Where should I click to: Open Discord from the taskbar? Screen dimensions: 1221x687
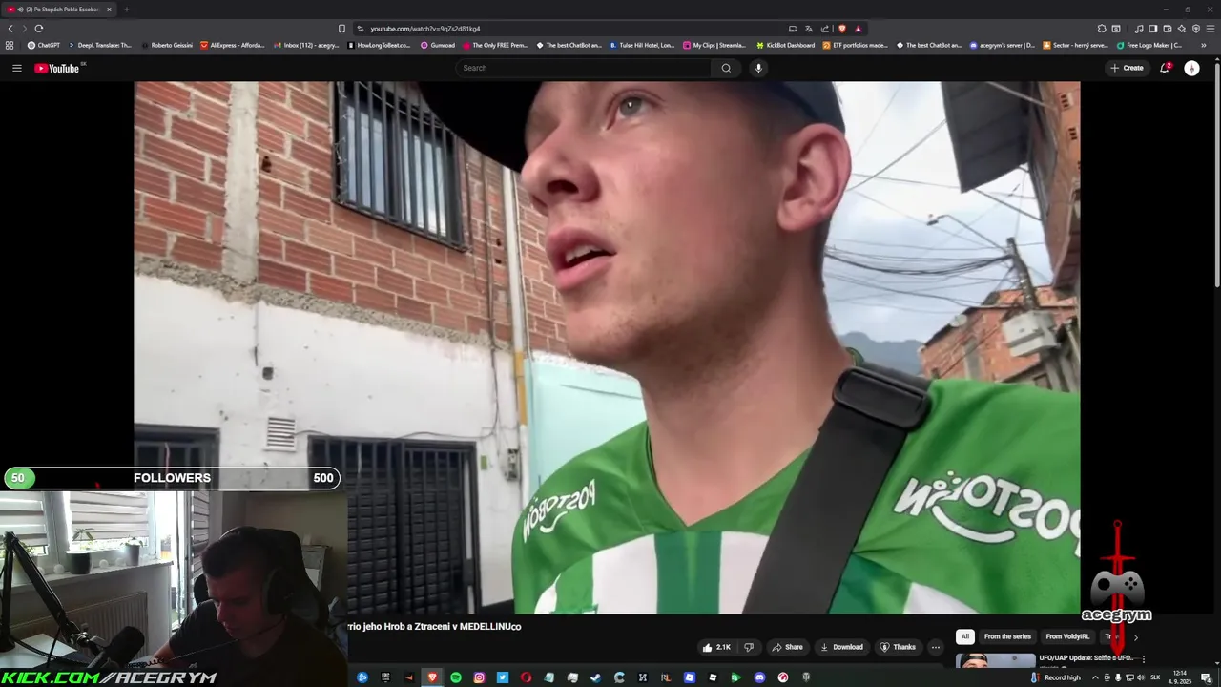(759, 677)
